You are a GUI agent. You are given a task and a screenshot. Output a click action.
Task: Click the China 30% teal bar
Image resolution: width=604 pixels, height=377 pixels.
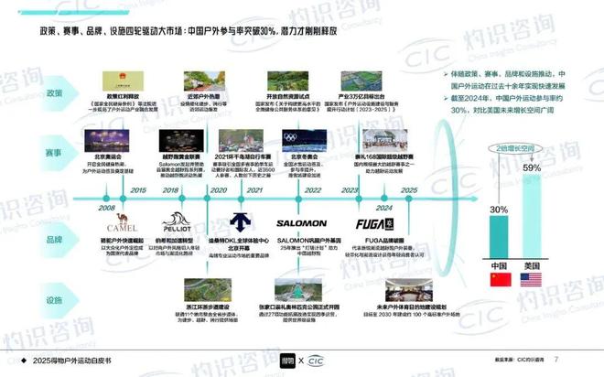pos(499,237)
